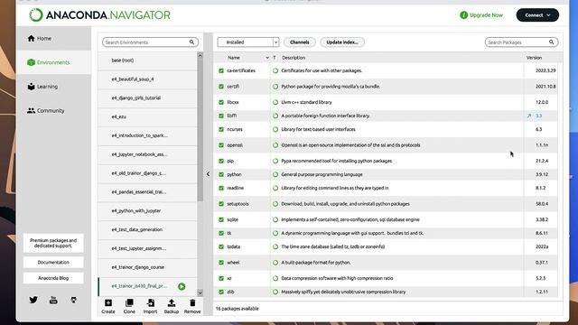578x325 pixels.
Task: Click the status circle icon for python
Action: pos(275,174)
